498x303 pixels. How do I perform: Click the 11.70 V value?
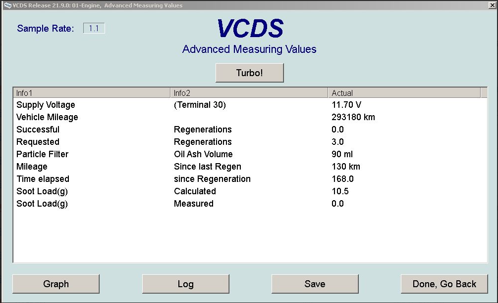click(346, 105)
